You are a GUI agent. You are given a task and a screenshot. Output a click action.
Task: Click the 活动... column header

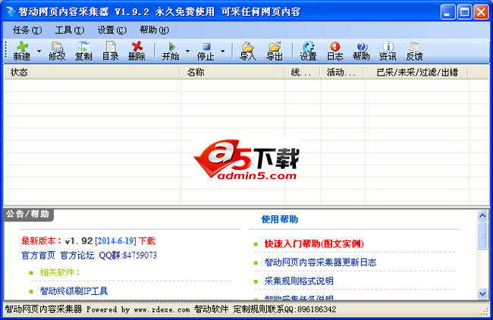coord(342,72)
